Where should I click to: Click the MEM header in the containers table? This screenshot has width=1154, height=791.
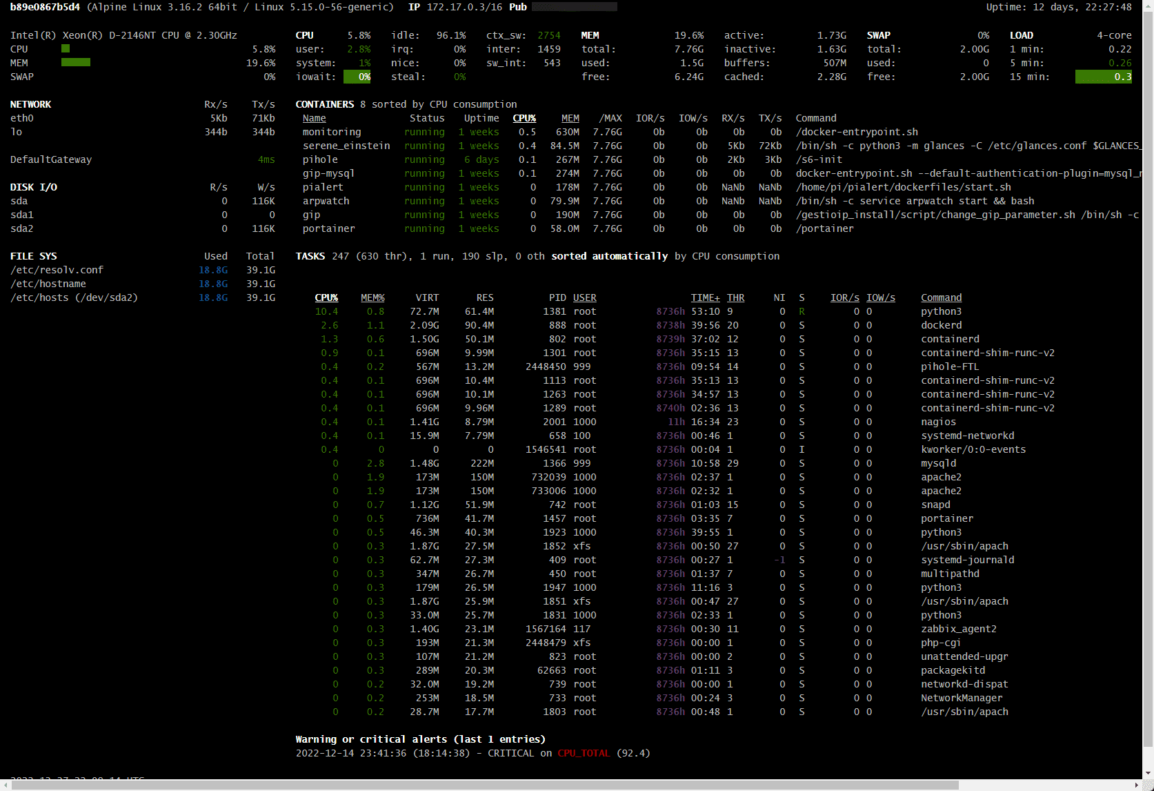click(x=570, y=118)
